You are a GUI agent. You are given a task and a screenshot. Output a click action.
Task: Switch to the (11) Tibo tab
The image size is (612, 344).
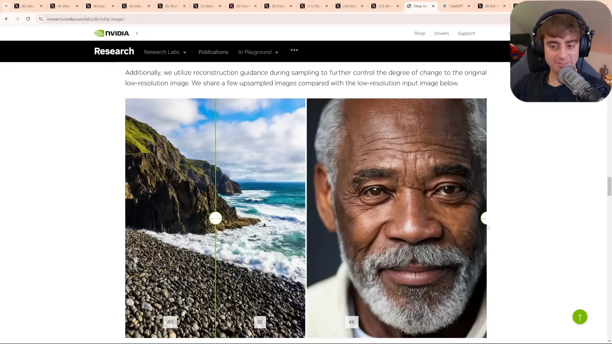314,6
